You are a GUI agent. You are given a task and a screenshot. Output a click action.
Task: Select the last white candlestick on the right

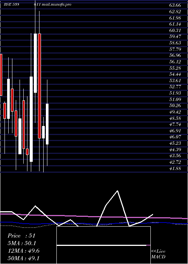point(47,124)
